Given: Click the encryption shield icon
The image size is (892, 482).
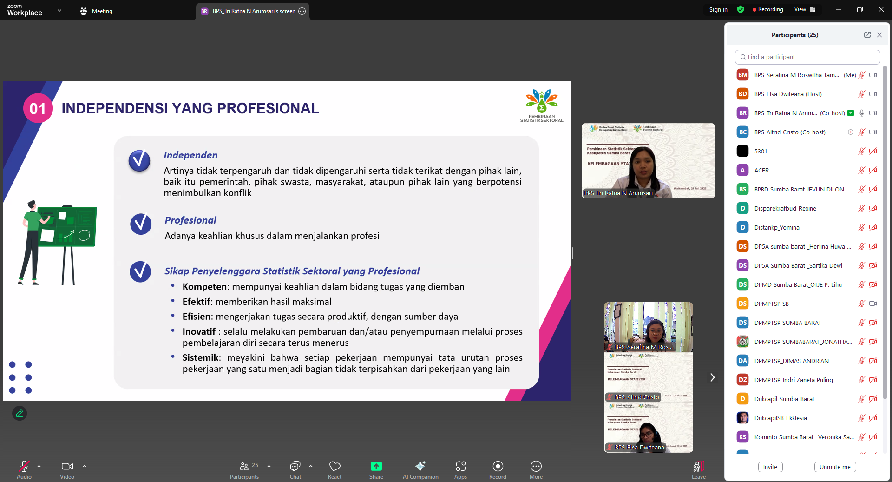Looking at the screenshot, I should [x=741, y=10].
